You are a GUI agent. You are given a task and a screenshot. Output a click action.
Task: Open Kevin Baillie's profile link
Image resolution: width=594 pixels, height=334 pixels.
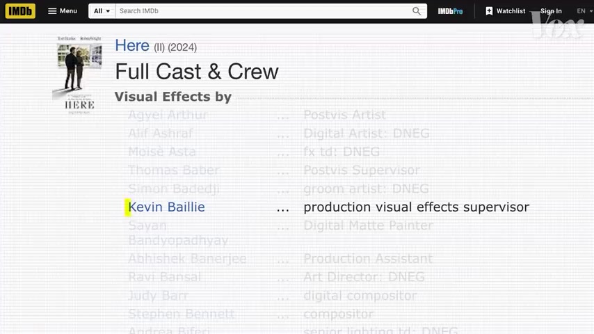point(167,207)
